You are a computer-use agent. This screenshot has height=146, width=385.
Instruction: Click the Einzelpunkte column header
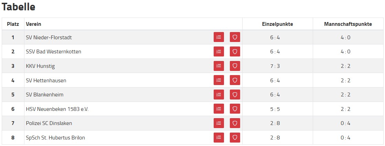(277, 24)
